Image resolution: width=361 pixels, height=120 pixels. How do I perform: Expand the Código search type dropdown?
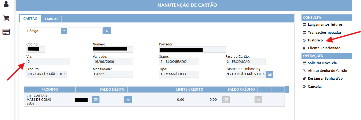point(64,31)
